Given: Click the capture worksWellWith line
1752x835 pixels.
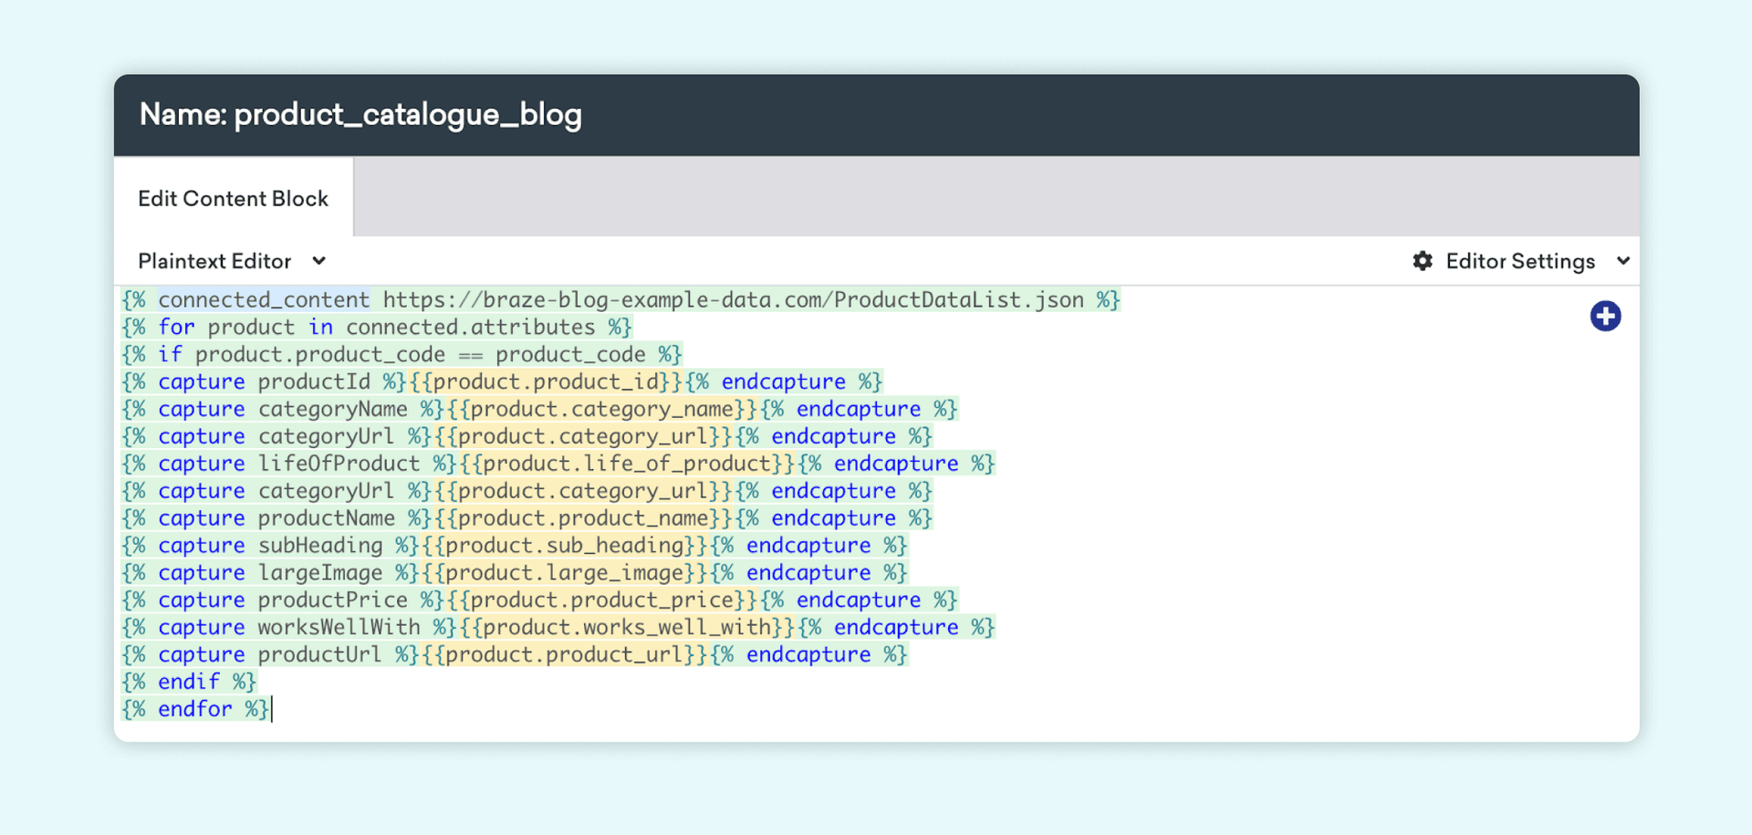Looking at the screenshot, I should [x=557, y=629].
